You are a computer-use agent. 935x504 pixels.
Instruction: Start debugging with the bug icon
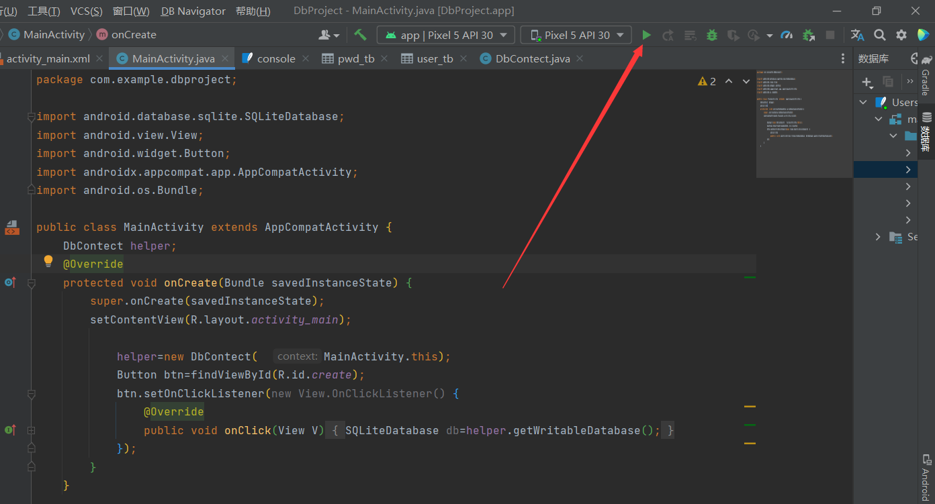[x=712, y=35]
